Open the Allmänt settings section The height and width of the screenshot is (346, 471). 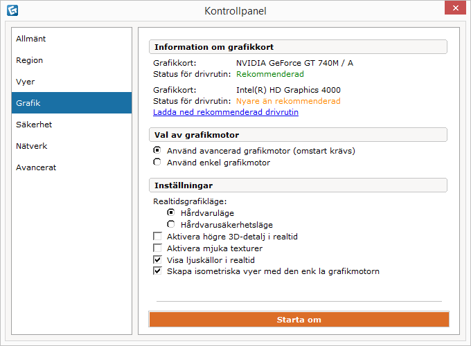pyautogui.click(x=71, y=39)
